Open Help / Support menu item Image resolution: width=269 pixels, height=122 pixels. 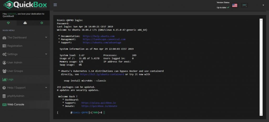point(25,88)
